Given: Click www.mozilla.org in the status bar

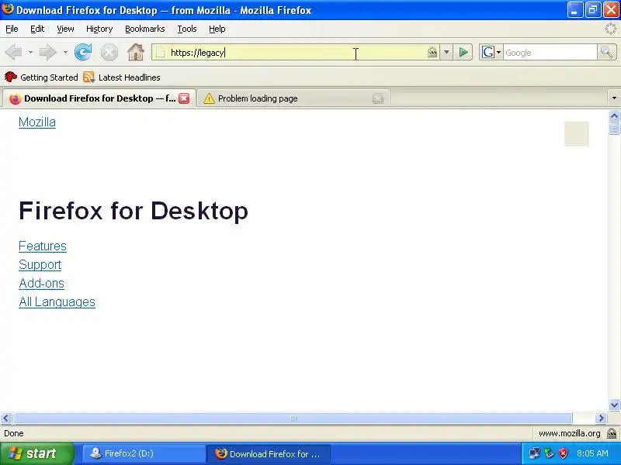Looking at the screenshot, I should (569, 433).
